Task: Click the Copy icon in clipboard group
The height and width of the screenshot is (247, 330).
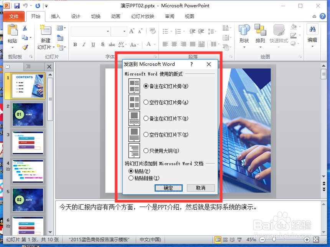Action: point(25,38)
